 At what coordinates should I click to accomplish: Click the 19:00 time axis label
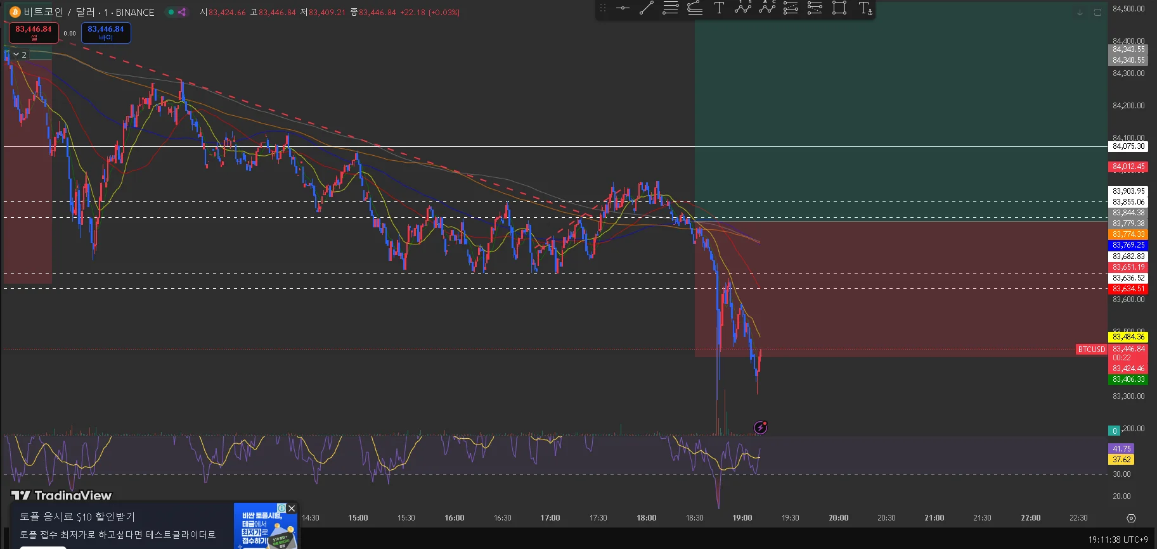point(742,518)
